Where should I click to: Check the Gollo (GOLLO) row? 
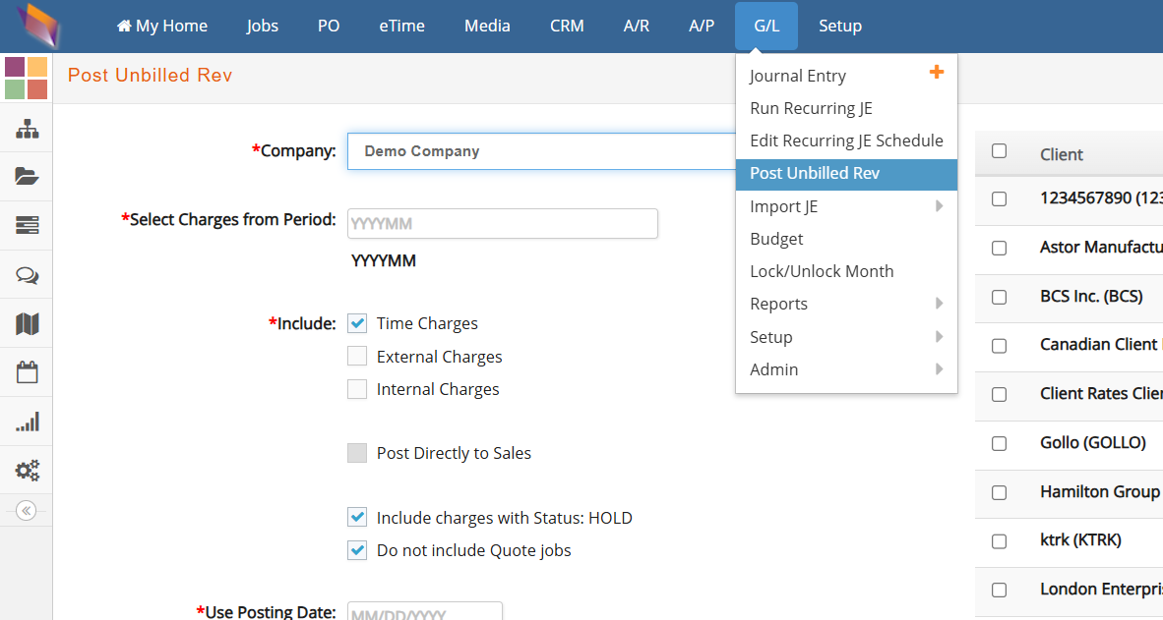(999, 444)
